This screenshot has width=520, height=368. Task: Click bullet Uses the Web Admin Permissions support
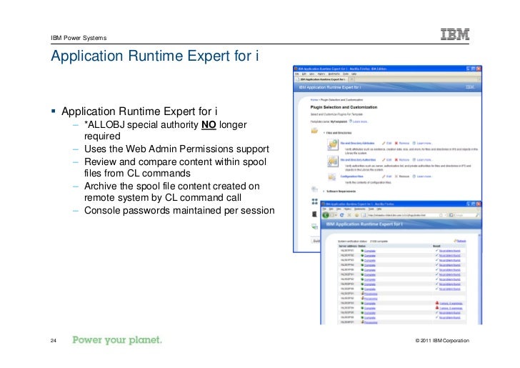click(x=176, y=149)
